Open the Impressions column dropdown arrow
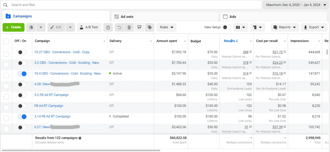 click(x=319, y=41)
